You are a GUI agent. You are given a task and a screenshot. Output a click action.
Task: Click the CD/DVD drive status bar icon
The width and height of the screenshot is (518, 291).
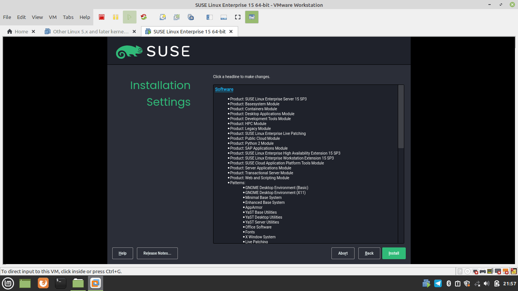tap(468, 271)
